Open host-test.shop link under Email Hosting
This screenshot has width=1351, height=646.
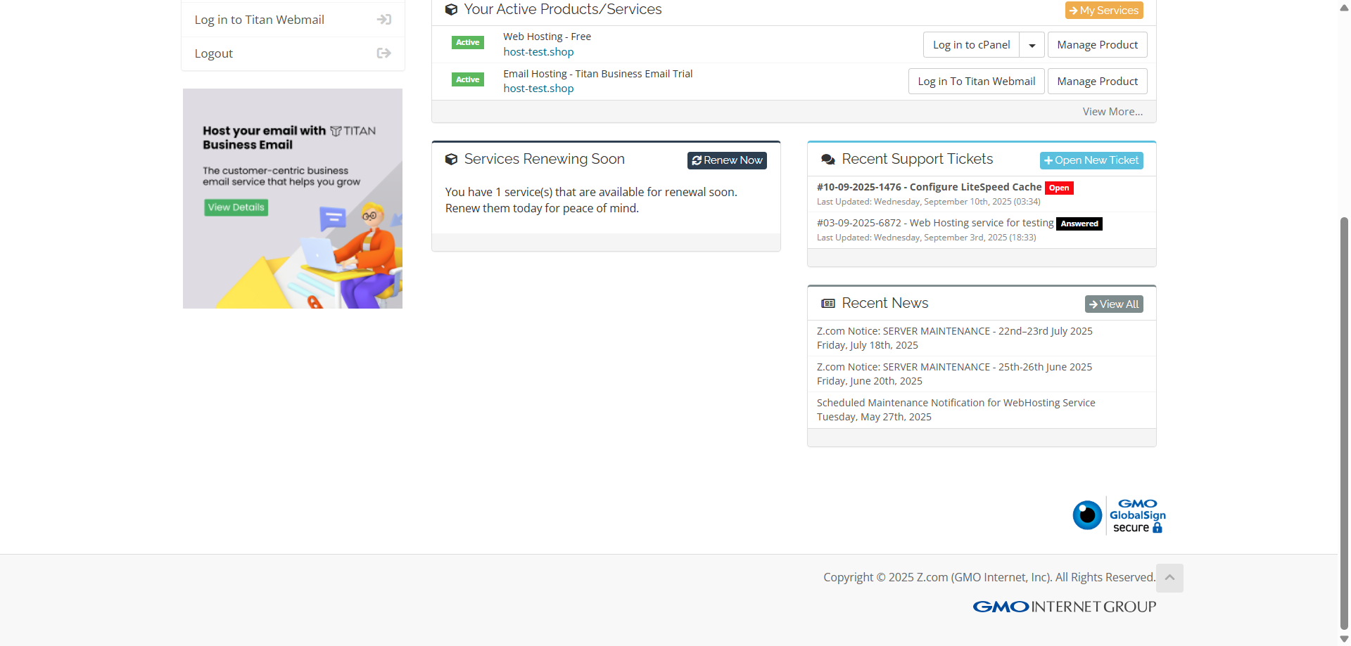pyautogui.click(x=538, y=89)
